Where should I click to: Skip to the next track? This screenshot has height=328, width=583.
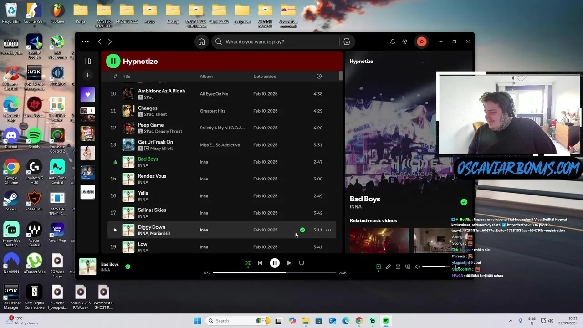289,263
